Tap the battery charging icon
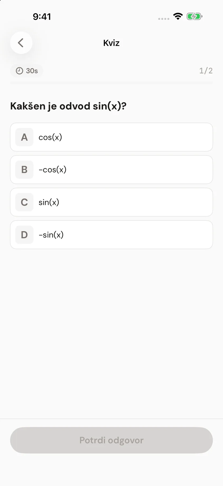 (x=194, y=17)
